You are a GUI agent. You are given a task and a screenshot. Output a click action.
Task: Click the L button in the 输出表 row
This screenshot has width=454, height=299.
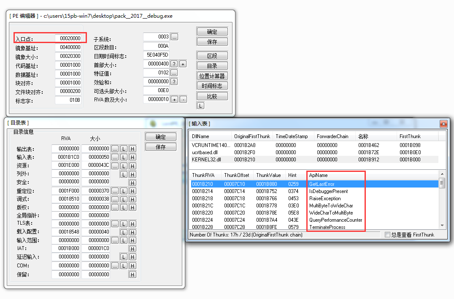[124, 149]
